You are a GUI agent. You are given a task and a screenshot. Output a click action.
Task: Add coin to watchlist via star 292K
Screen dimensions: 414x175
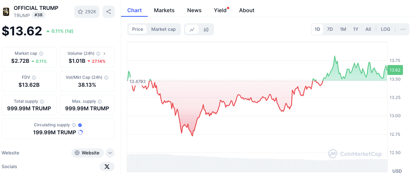point(87,11)
